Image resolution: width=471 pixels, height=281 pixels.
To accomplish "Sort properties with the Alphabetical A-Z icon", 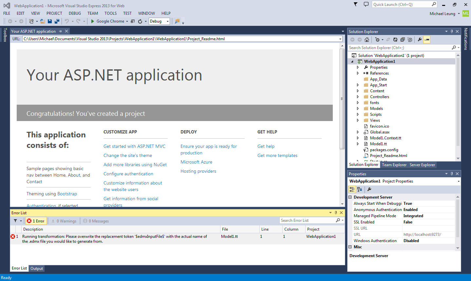I will 360,189.
